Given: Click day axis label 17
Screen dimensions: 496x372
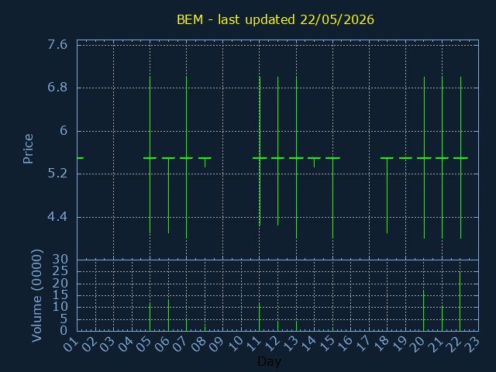Looking at the screenshot, I should point(363,344).
